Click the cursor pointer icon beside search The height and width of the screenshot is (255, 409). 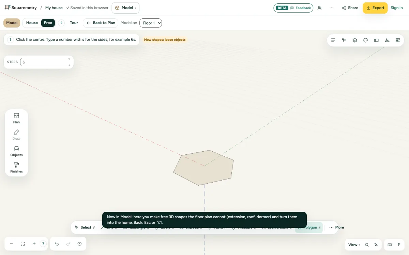click(x=376, y=245)
